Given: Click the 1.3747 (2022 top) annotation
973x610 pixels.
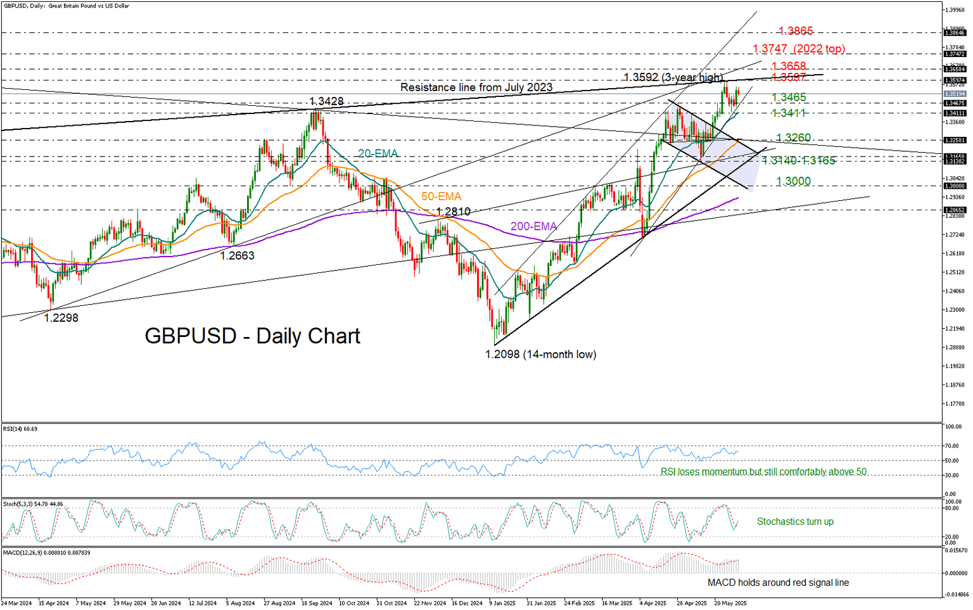Looking at the screenshot, I should pos(800,49).
